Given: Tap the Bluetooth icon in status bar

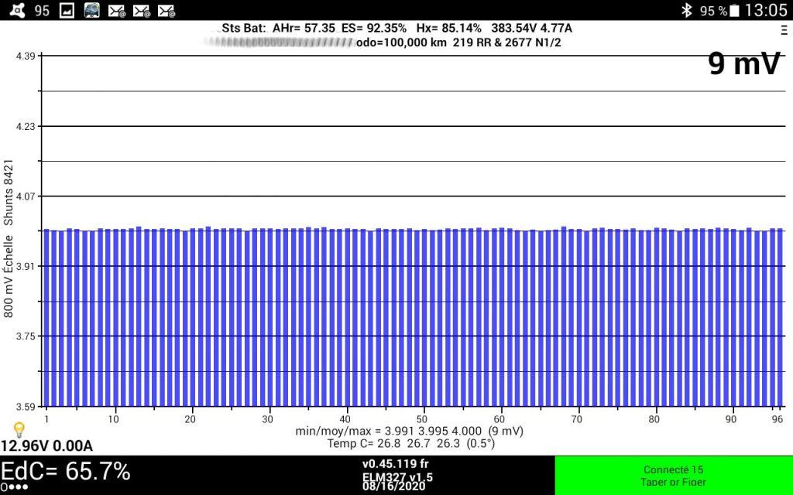Looking at the screenshot, I should tap(685, 10).
